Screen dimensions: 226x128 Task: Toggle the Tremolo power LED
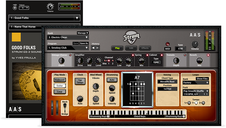[x=185, y=55]
